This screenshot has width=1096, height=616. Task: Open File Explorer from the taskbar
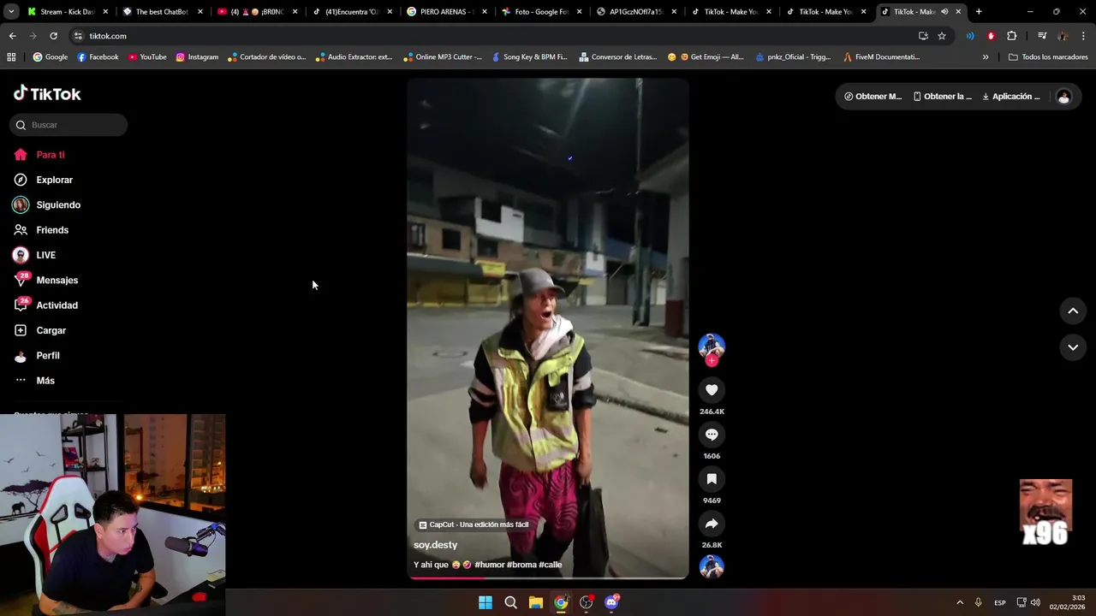535,602
